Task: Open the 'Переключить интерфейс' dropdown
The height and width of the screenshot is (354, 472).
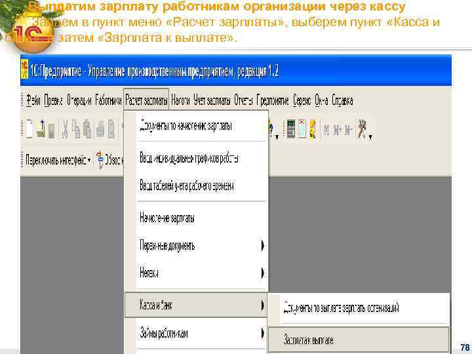Action: coord(58,160)
